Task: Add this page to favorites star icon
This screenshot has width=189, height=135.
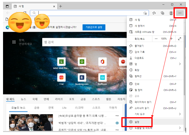Action: coord(145,13)
